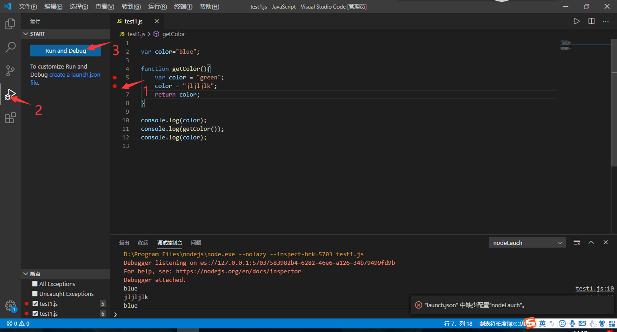Clear the debug console output
Viewport: 617px width, 332px height.
coord(577,242)
